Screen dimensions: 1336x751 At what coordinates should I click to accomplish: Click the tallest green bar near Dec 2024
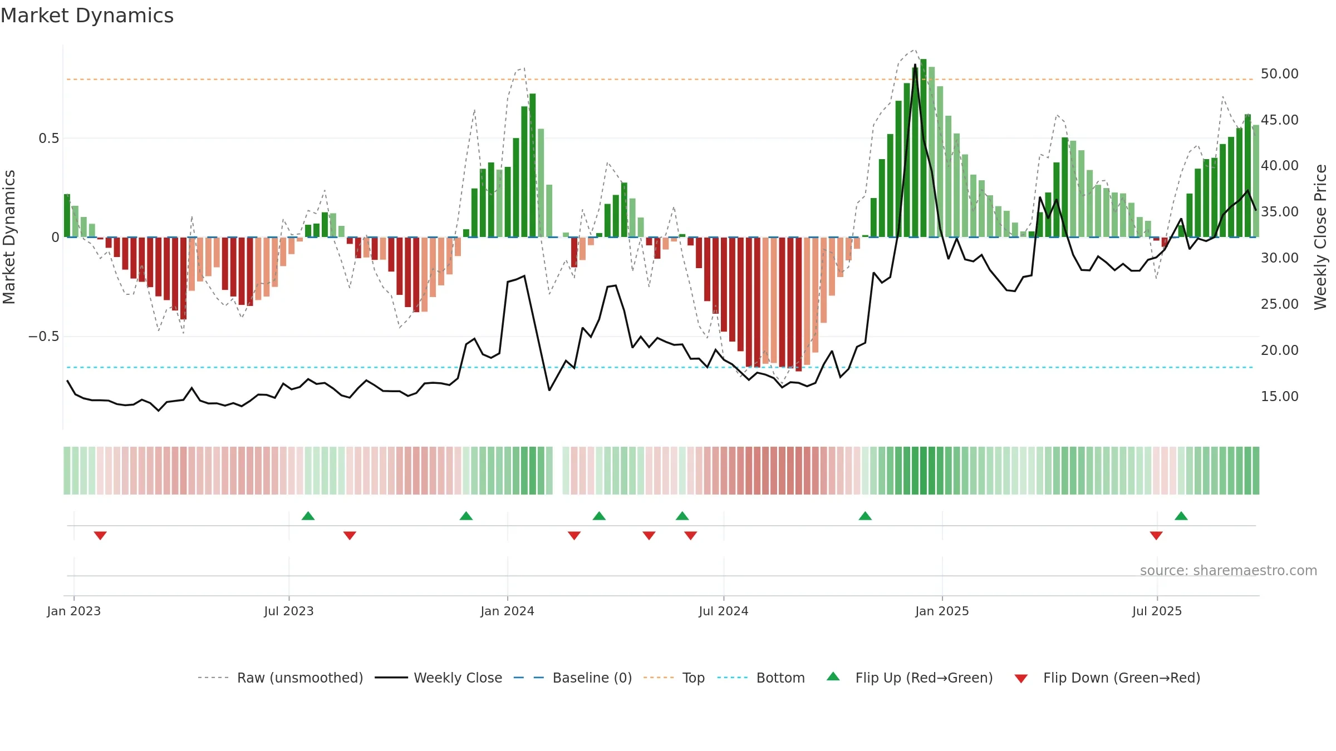pos(923,148)
